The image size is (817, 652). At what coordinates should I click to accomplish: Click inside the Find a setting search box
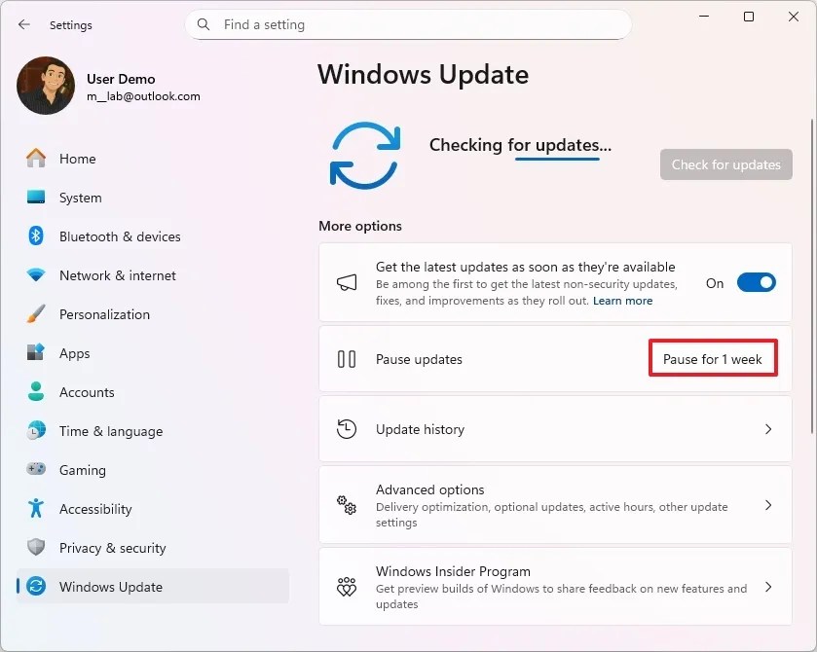tap(409, 24)
